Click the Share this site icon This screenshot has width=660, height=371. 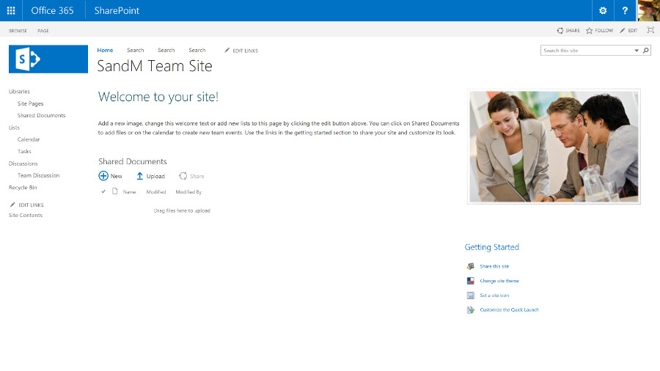pos(471,266)
